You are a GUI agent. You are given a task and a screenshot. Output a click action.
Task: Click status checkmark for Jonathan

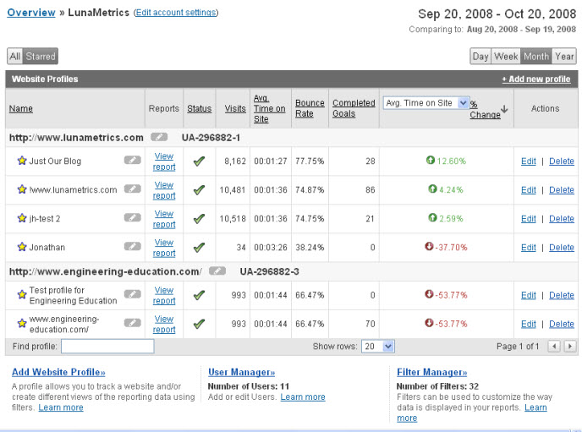[x=200, y=247]
